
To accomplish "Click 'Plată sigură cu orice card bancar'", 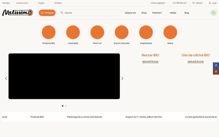I will [x=85, y=117].
